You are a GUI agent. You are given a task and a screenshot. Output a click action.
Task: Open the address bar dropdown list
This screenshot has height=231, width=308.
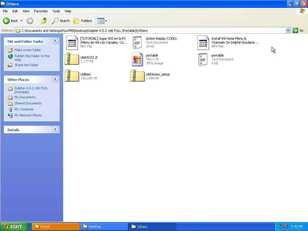click(x=288, y=30)
